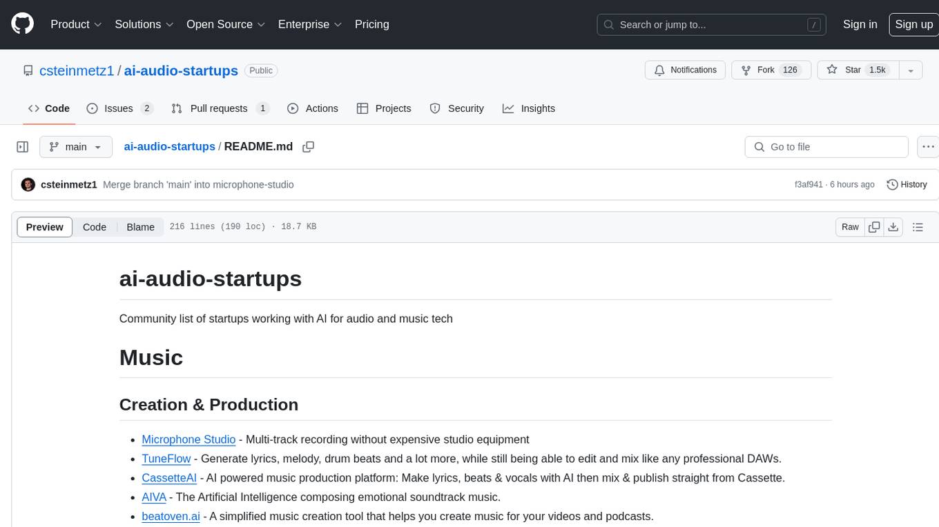Screen dimensions: 939x527
Task: Click the Star count 1.5k
Action: [878, 70]
